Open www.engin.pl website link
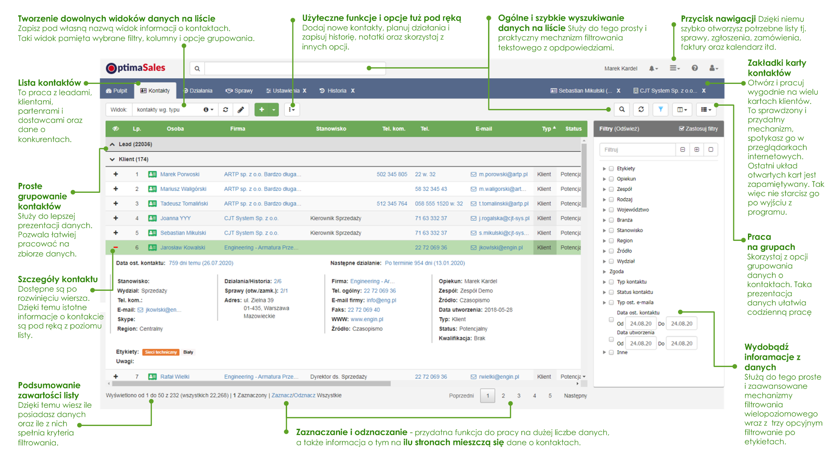The image size is (835, 475). coord(366,319)
